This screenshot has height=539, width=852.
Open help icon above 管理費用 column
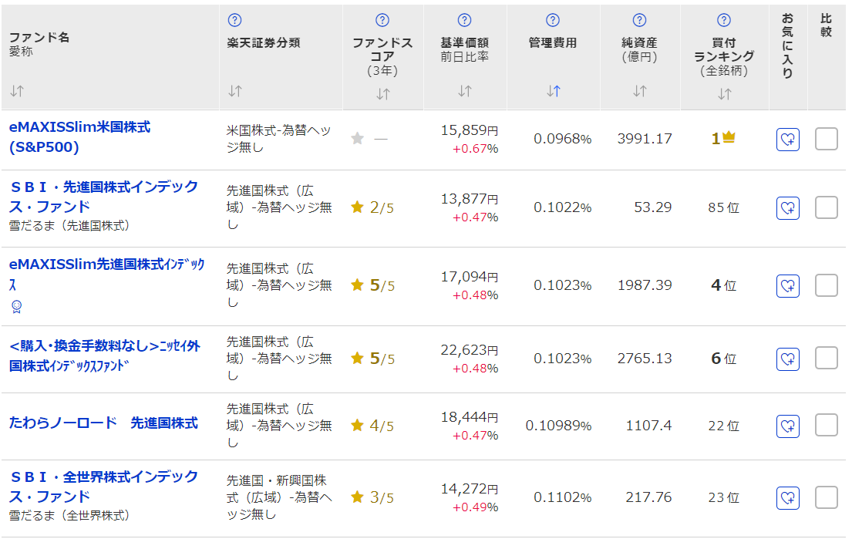(x=553, y=20)
